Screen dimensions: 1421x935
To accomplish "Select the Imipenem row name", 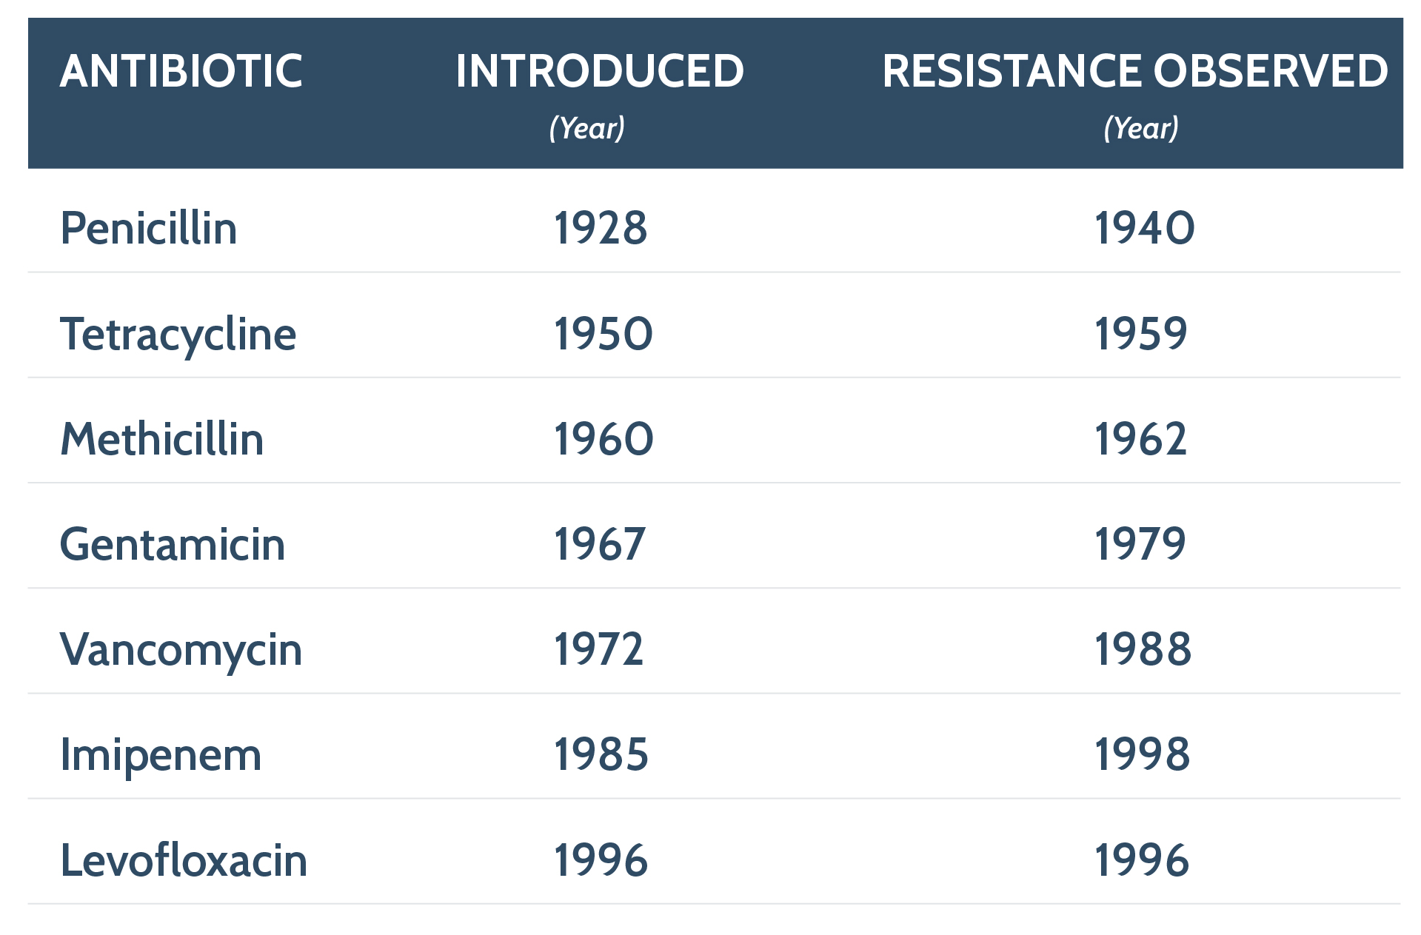I will tap(161, 755).
